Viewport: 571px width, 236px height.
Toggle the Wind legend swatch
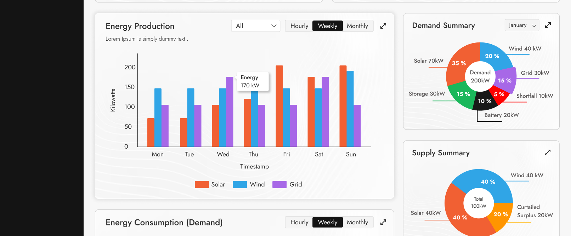tap(239, 184)
